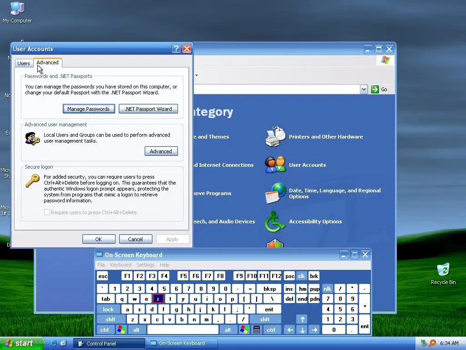Click the tray icon left of the magnifier key icon

pyautogui.click(x=424, y=343)
